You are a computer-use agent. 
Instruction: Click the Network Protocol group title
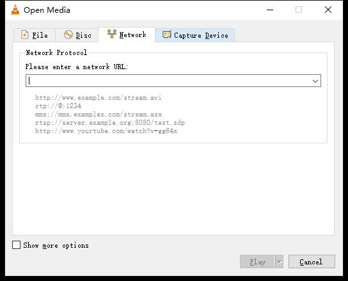[56, 52]
